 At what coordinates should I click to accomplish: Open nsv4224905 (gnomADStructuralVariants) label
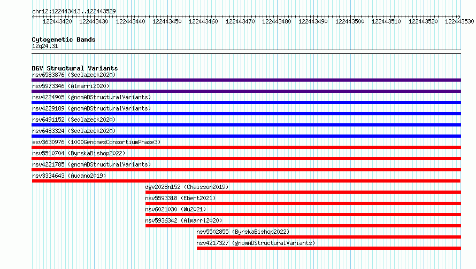(91, 97)
